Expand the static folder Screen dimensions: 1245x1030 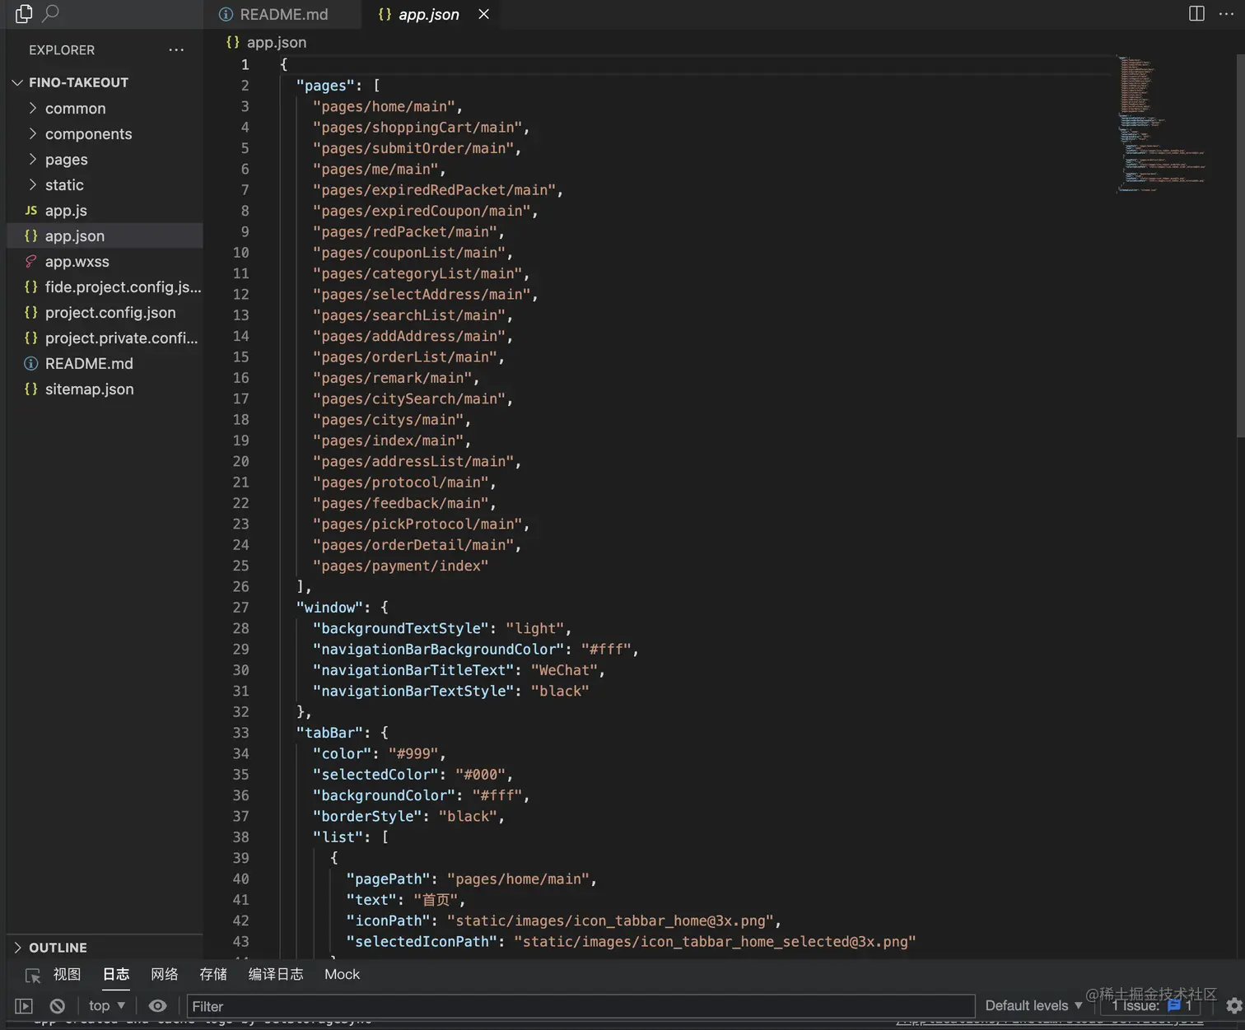pos(105,185)
